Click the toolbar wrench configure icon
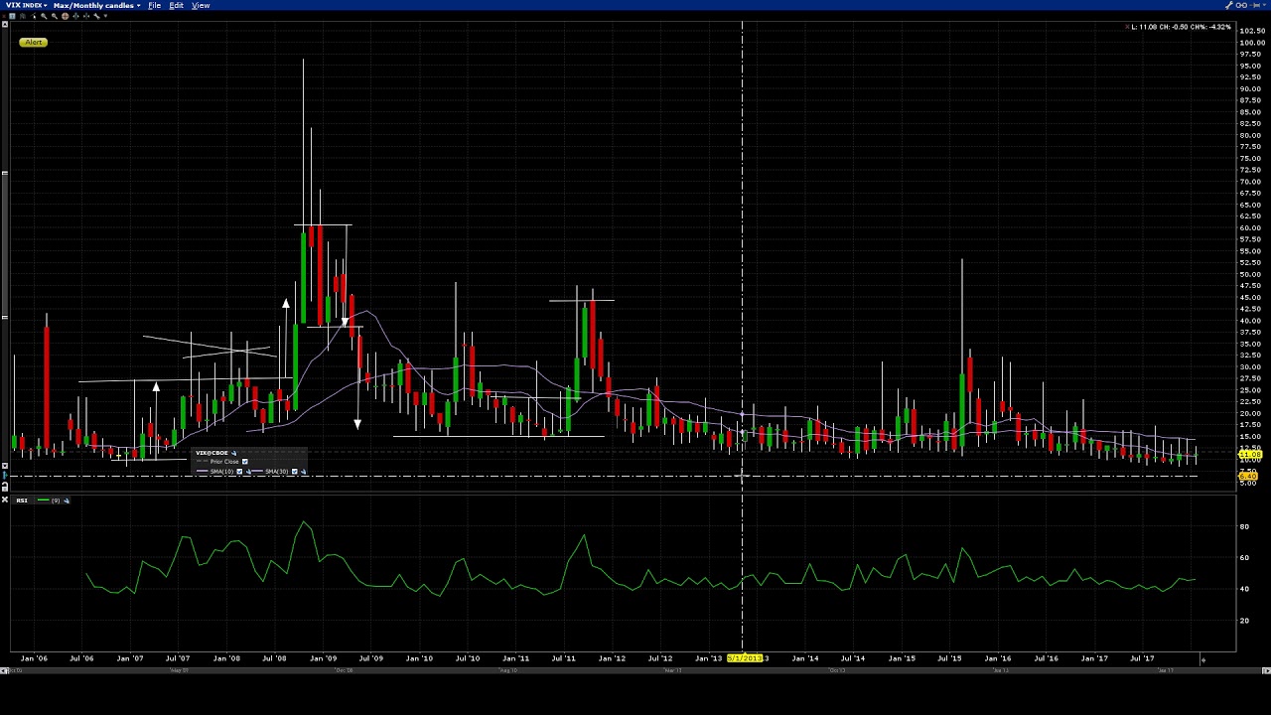 (96, 16)
